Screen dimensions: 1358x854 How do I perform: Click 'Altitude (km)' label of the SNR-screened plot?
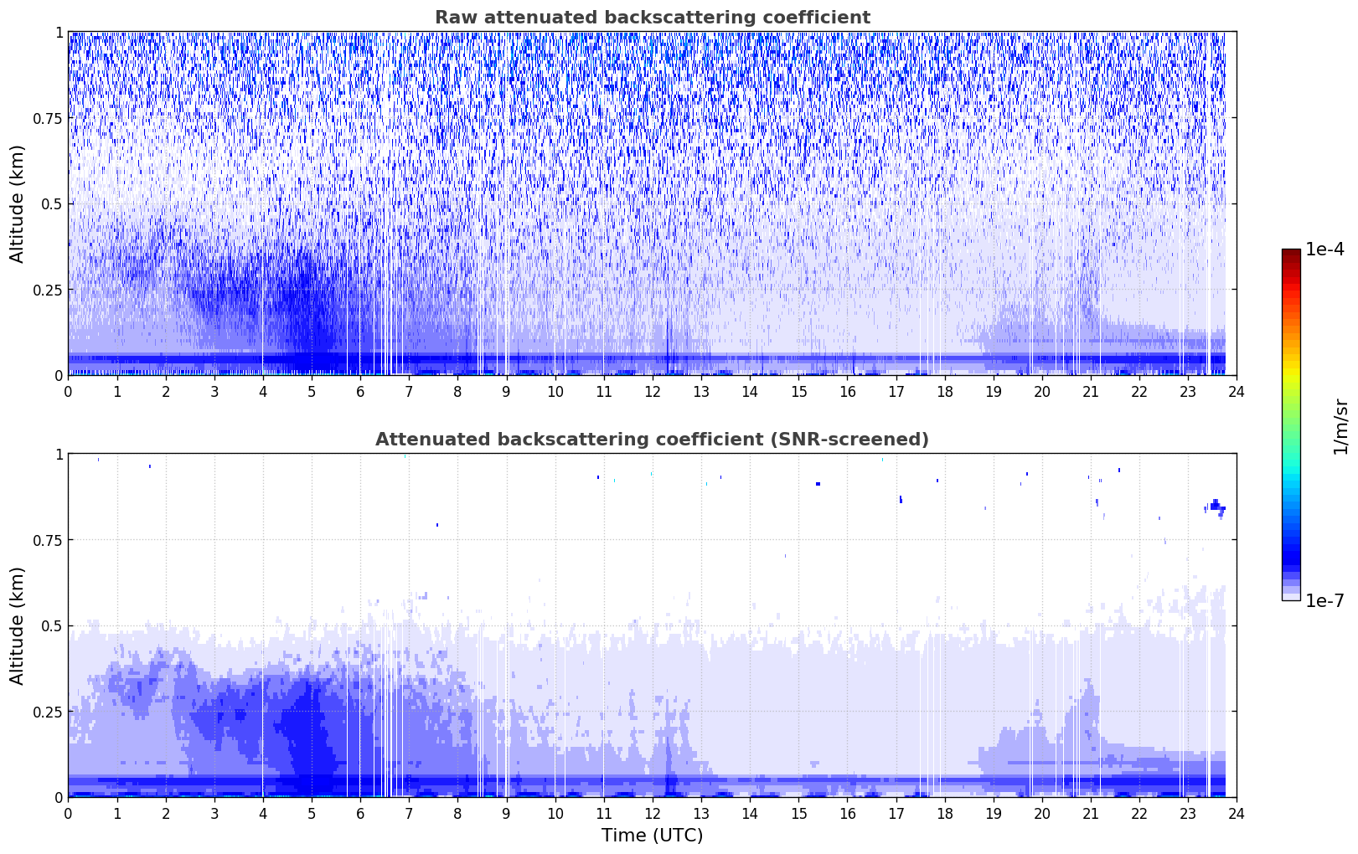click(x=18, y=625)
